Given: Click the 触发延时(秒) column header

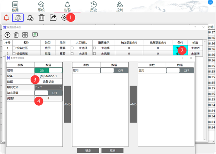Looking at the screenshot, I should click(129, 43).
